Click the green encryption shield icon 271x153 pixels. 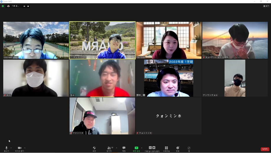pyautogui.click(x=3, y=6)
